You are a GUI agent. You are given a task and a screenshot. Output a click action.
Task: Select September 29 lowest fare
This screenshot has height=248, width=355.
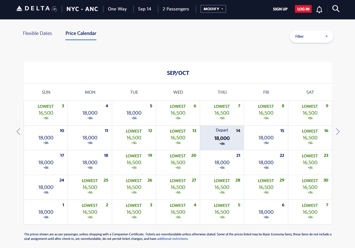[x=266, y=187]
